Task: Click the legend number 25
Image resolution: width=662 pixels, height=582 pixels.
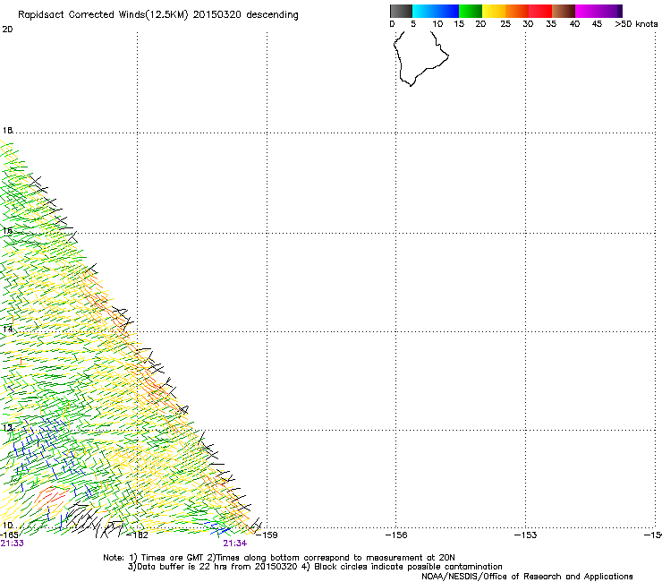Action: (x=505, y=24)
